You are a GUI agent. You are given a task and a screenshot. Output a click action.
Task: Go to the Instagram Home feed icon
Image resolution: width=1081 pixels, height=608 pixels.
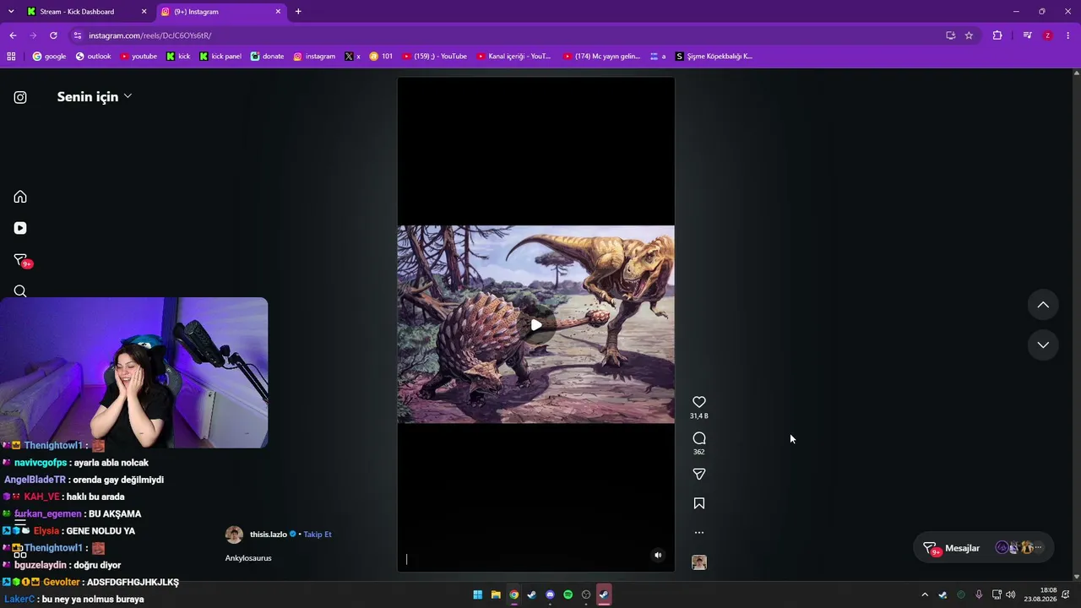click(20, 197)
